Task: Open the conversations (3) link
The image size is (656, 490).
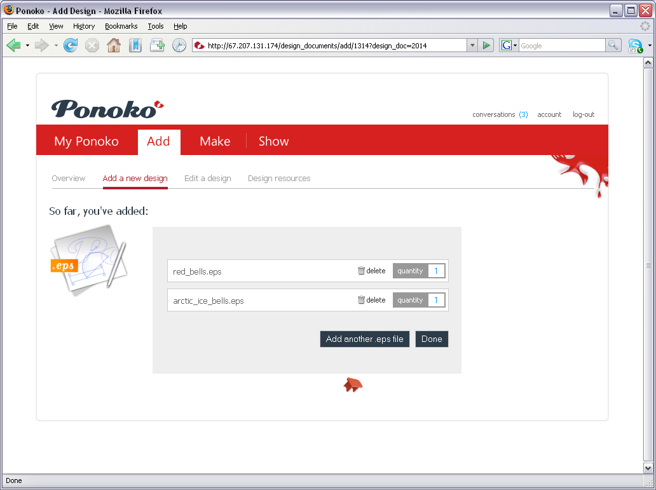Action: pos(500,114)
